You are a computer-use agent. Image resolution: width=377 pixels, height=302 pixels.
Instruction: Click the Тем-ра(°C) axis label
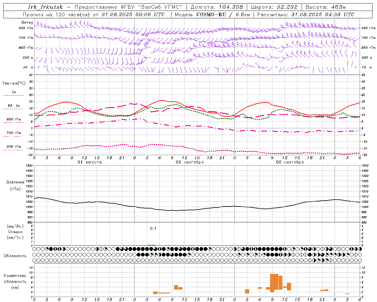pos(14,83)
